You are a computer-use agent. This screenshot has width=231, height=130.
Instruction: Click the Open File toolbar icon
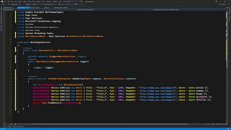(12, 4)
